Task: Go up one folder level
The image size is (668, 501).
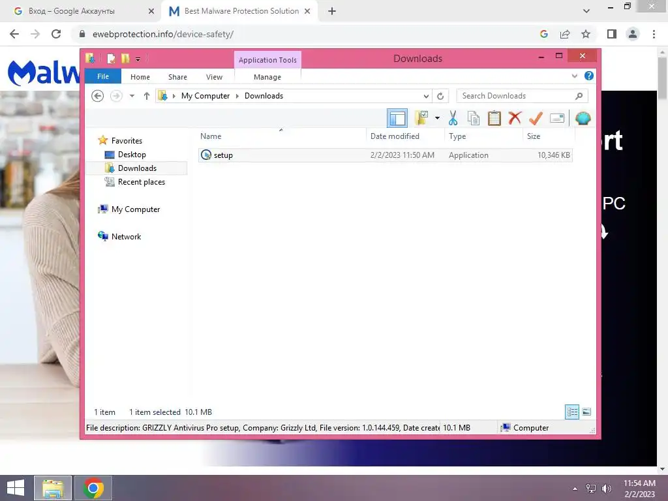Action: click(147, 96)
